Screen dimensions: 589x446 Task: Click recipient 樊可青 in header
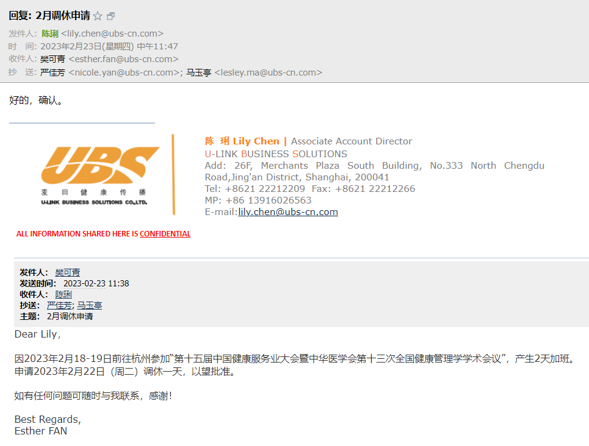tap(52, 59)
